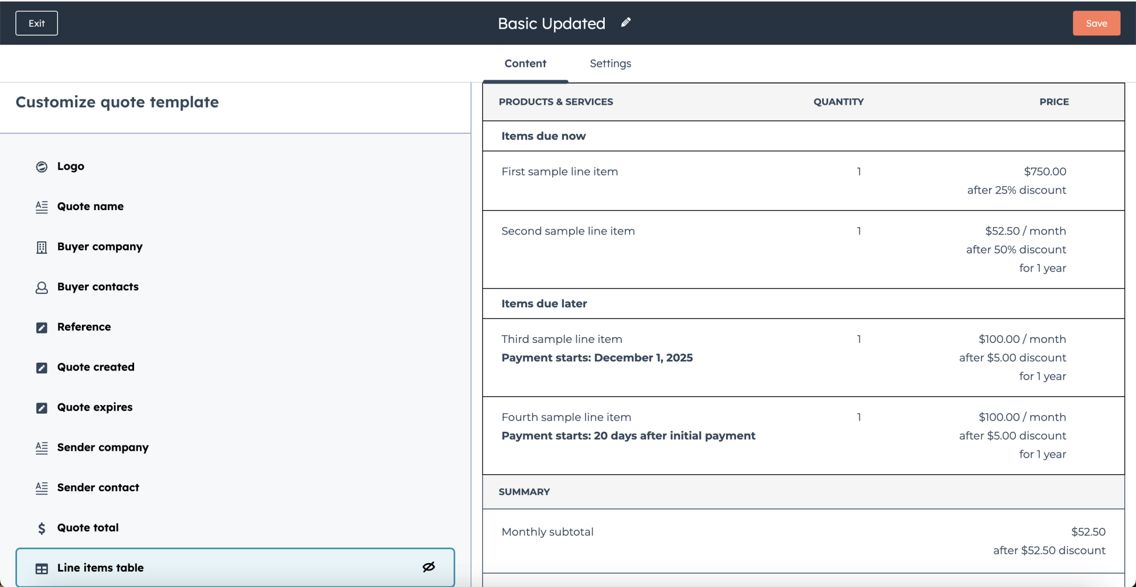Select the Sender company module
The image size is (1136, 587).
(235, 448)
